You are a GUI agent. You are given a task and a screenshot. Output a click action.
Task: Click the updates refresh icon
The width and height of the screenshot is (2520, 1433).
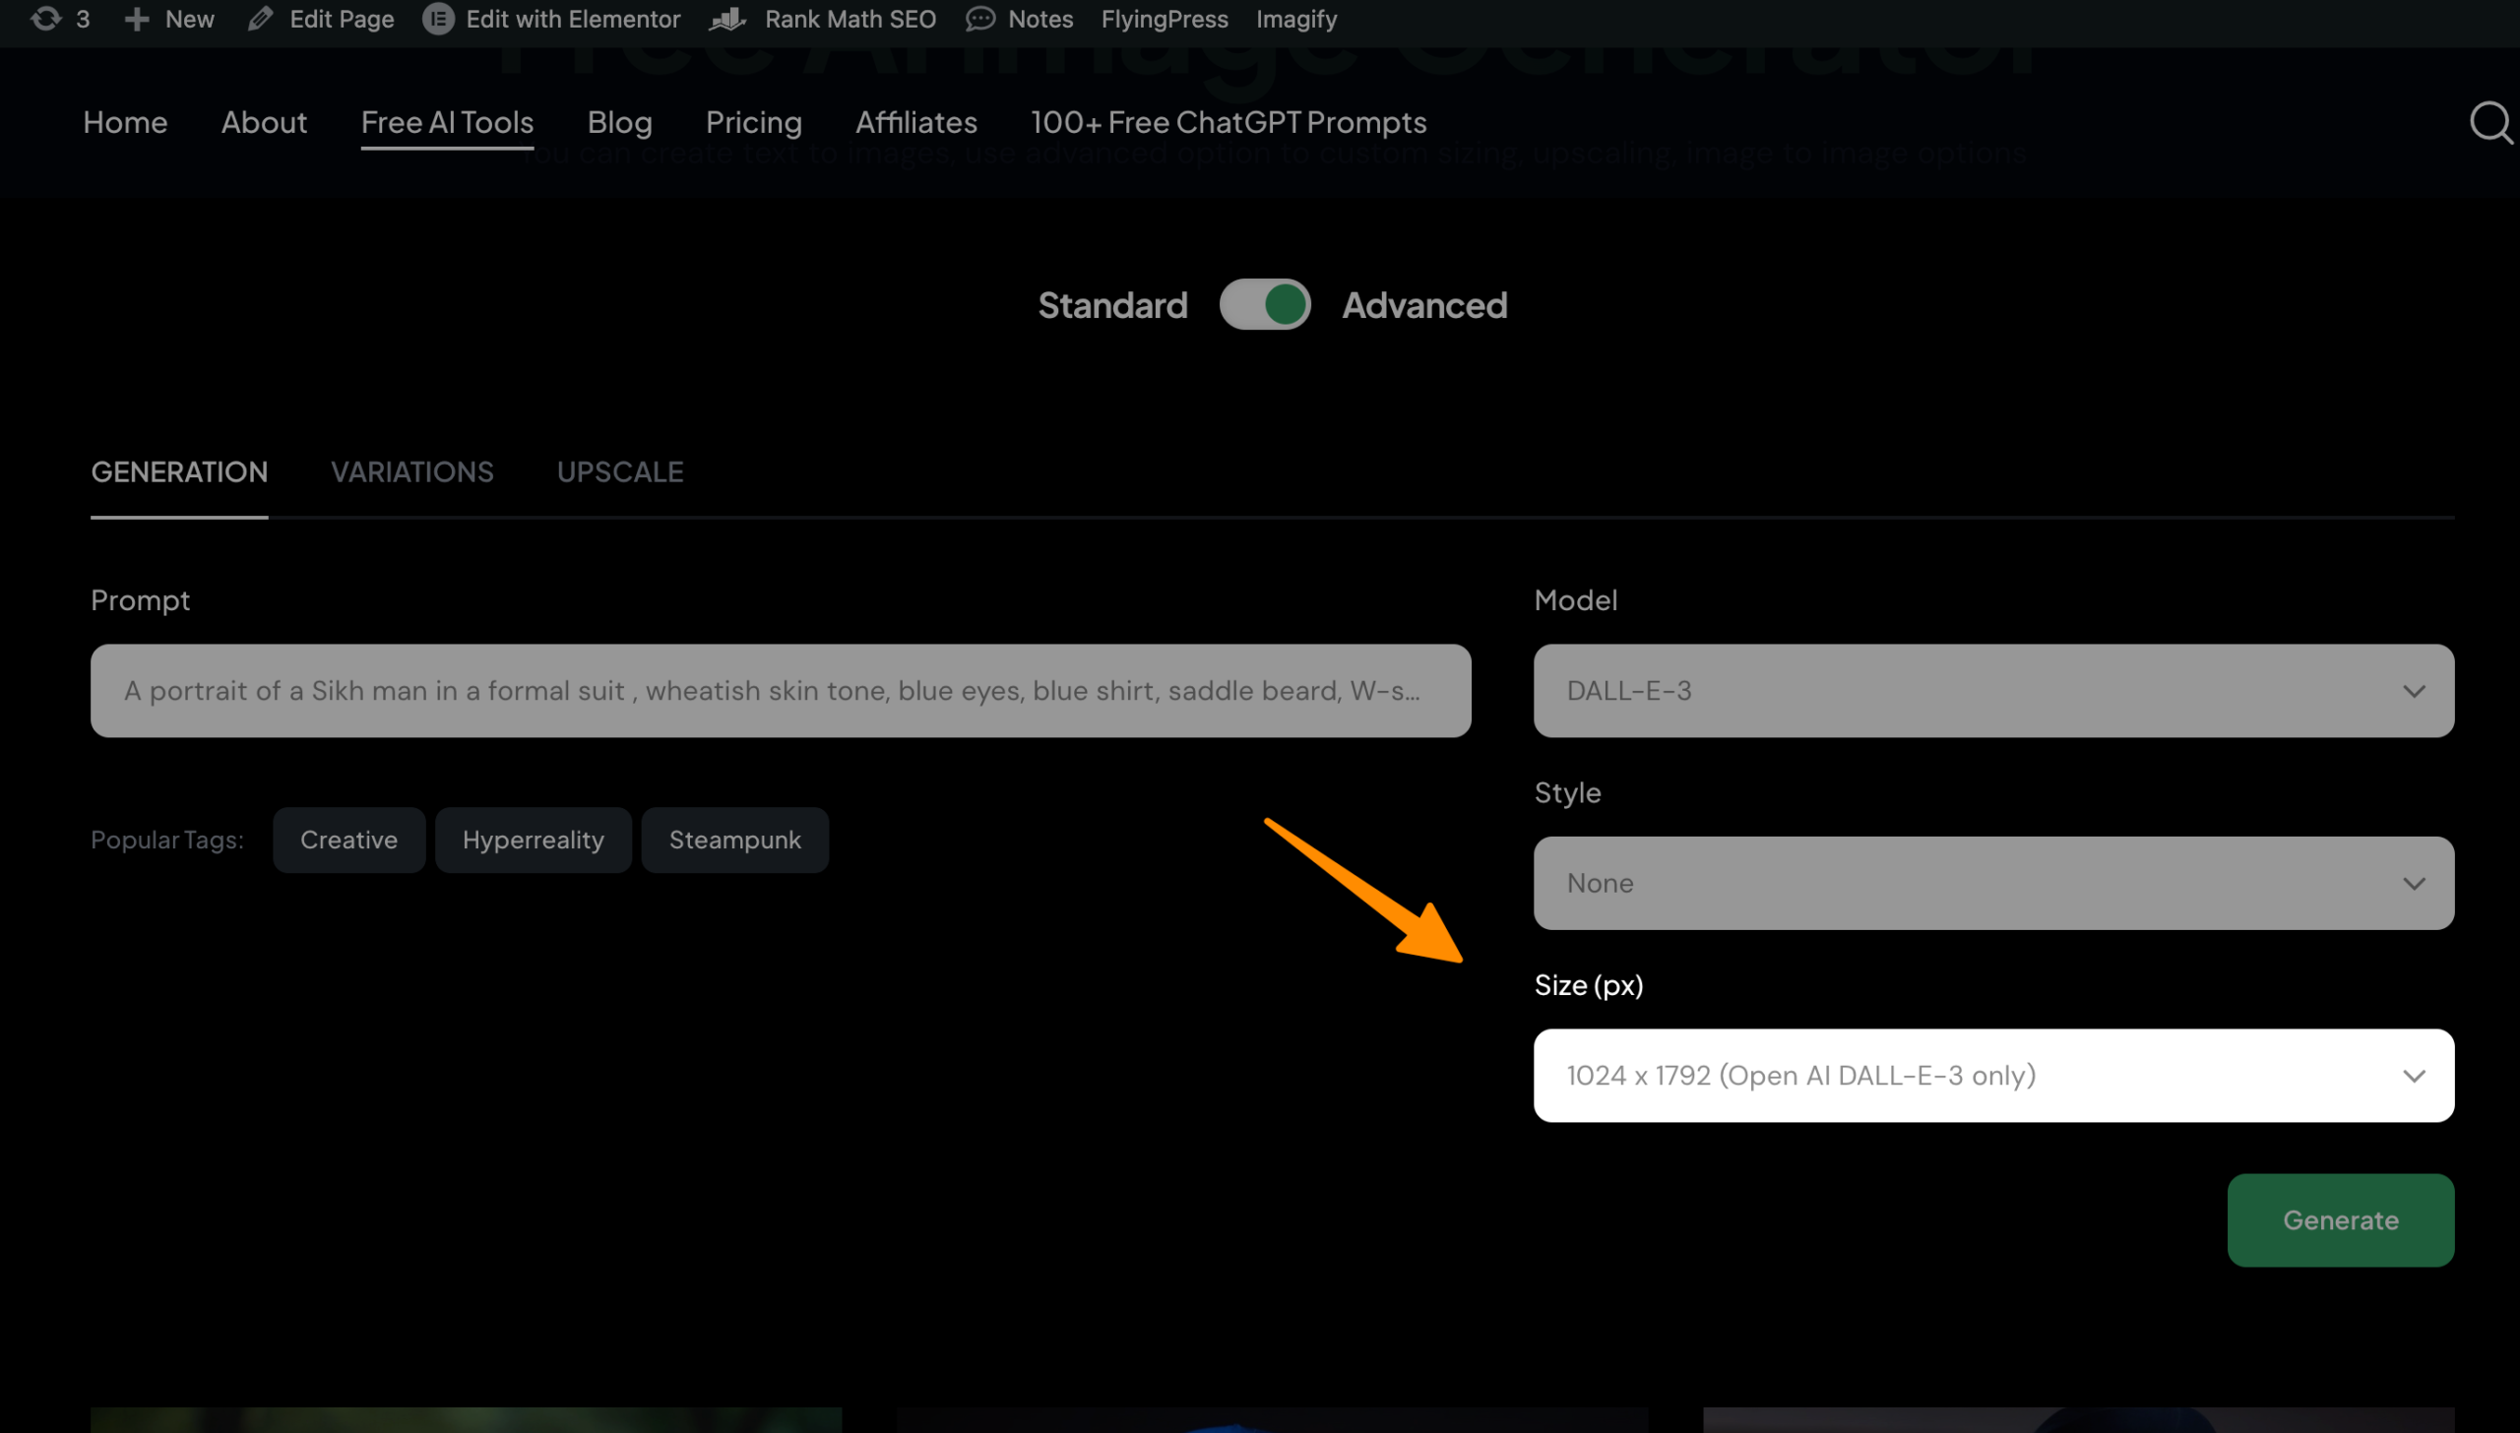click(x=45, y=19)
